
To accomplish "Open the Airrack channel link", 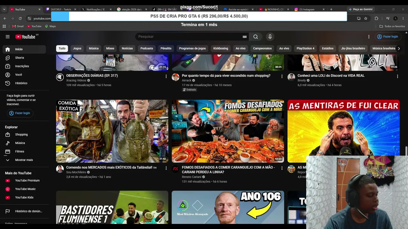I will [x=186, y=80].
